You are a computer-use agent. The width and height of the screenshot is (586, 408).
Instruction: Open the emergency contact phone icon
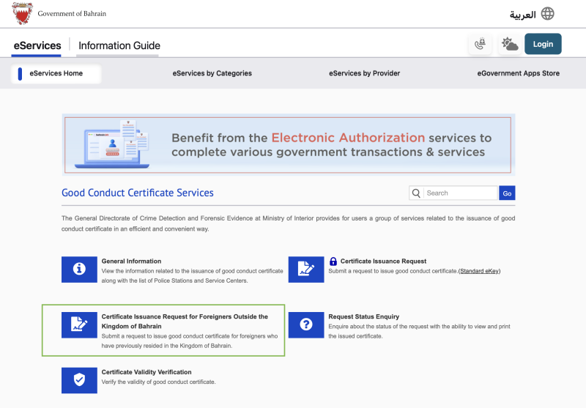coord(480,44)
